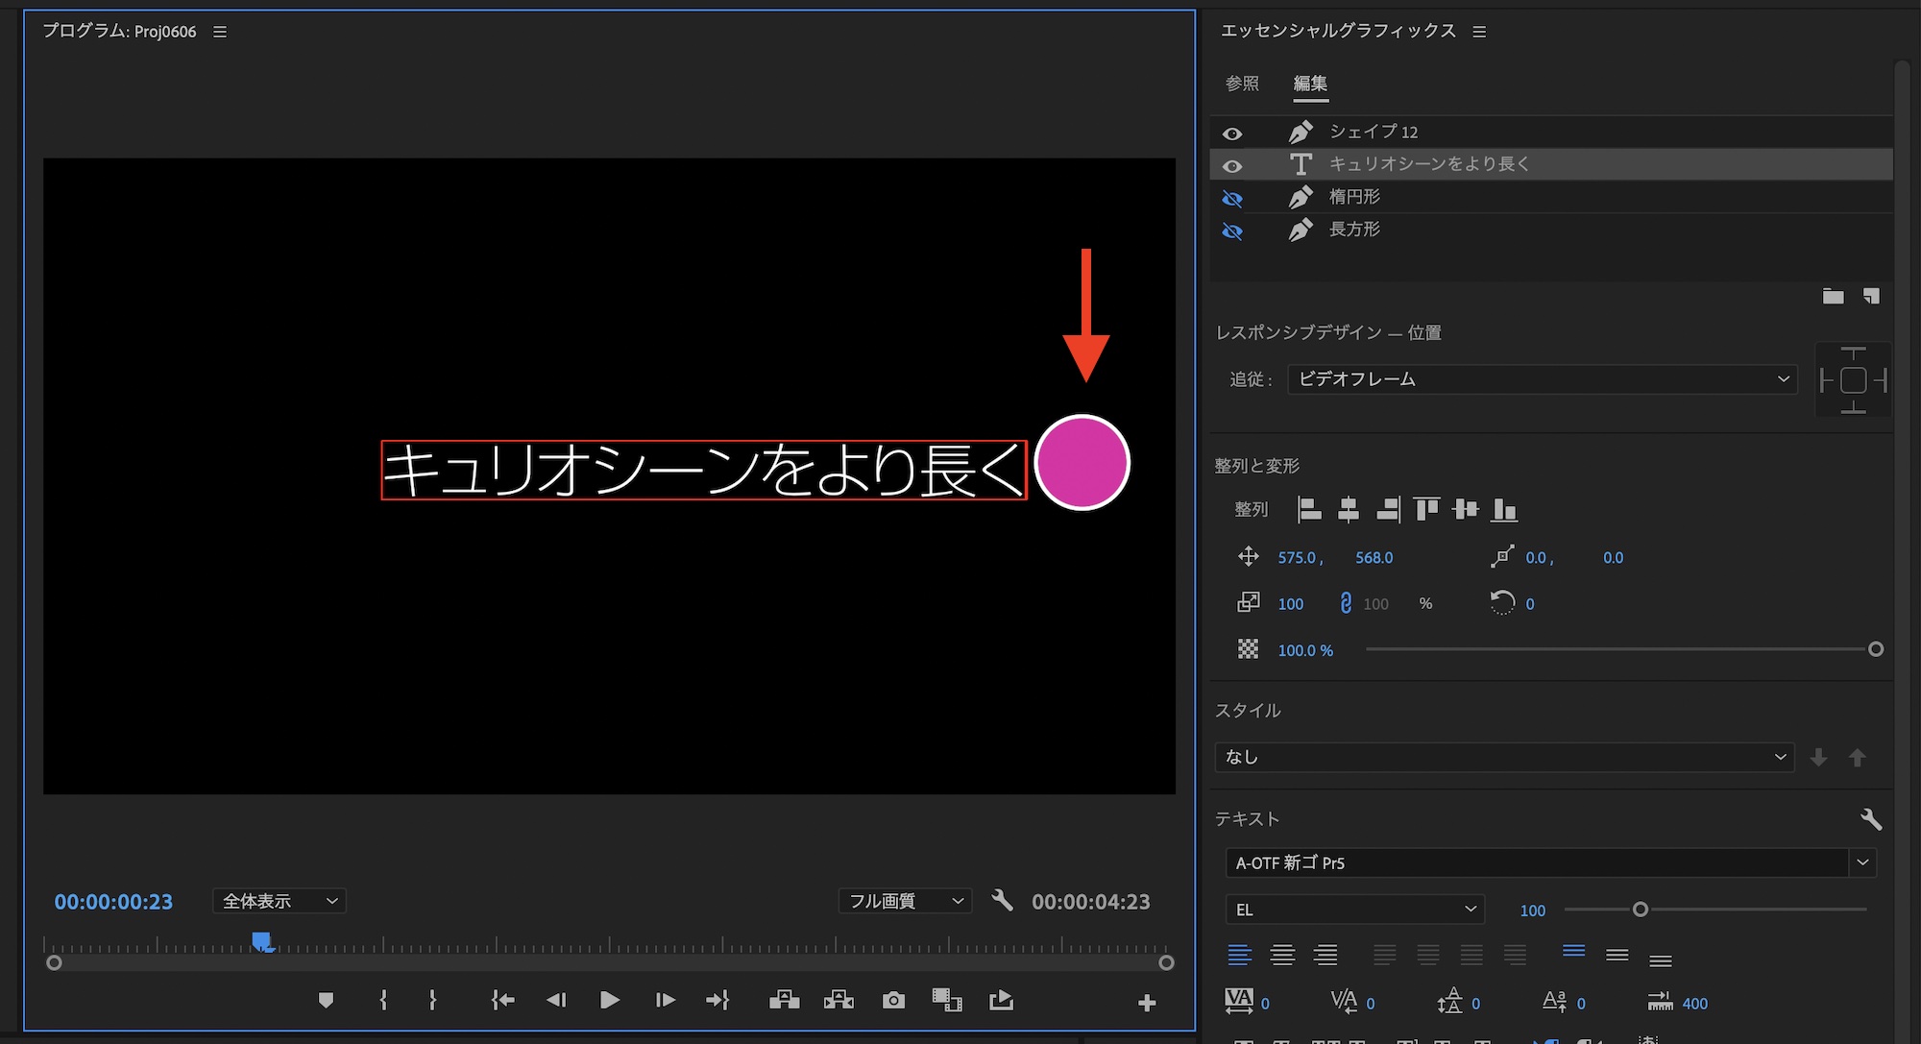Viewport: 1921px width, 1044px height.
Task: Click the Lift icon in transport bar
Action: pyautogui.click(x=784, y=1001)
